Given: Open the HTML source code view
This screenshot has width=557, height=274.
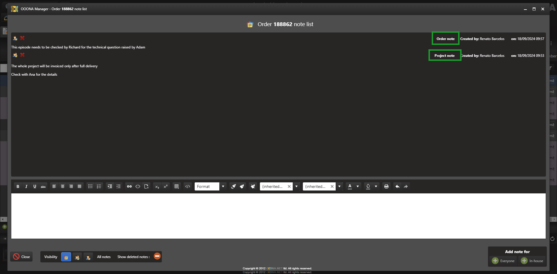Looking at the screenshot, I should coord(188,186).
